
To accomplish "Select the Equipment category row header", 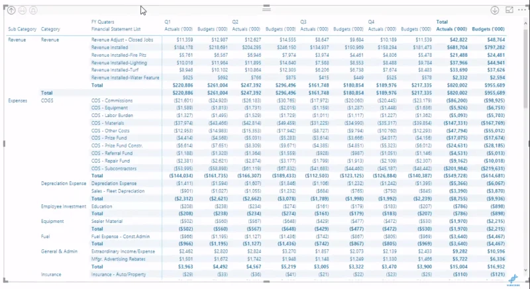I will click(x=52, y=222).
